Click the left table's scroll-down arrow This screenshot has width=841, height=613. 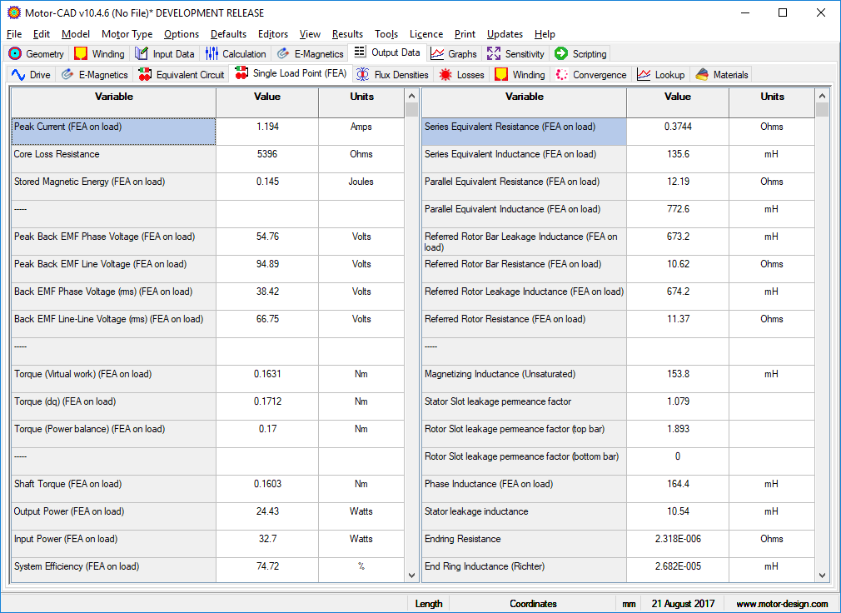pyautogui.click(x=411, y=576)
